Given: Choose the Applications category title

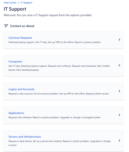Looking at the screenshot, I should (x=16, y=113).
